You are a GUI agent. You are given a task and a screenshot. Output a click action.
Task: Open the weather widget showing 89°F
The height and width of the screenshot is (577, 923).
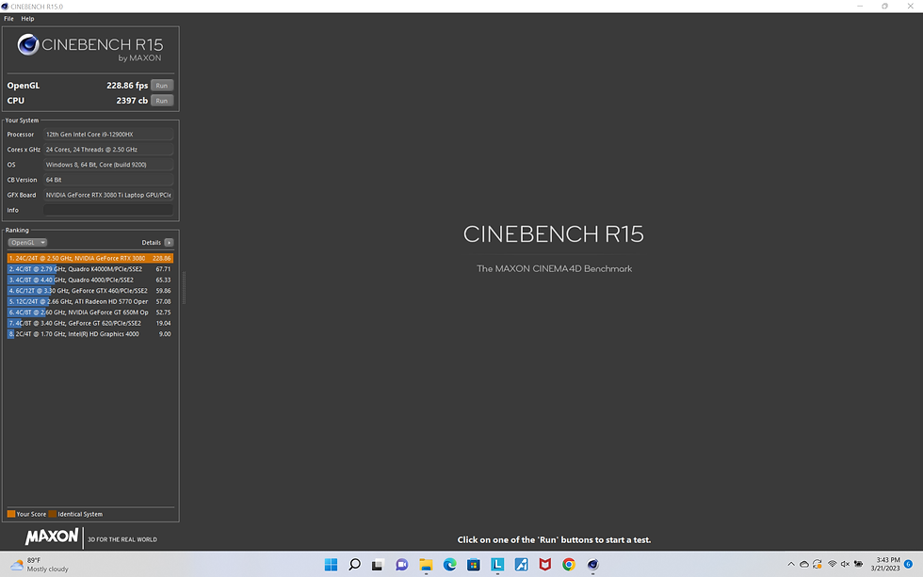point(40,565)
